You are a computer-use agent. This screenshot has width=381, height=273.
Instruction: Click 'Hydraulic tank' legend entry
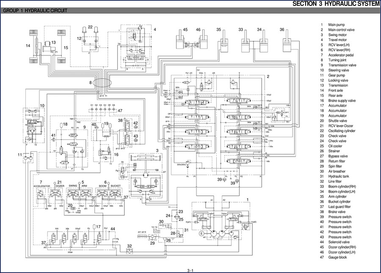(x=339, y=176)
